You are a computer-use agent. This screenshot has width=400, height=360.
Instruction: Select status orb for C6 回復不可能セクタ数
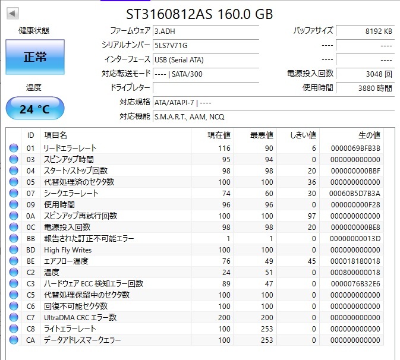(14, 306)
